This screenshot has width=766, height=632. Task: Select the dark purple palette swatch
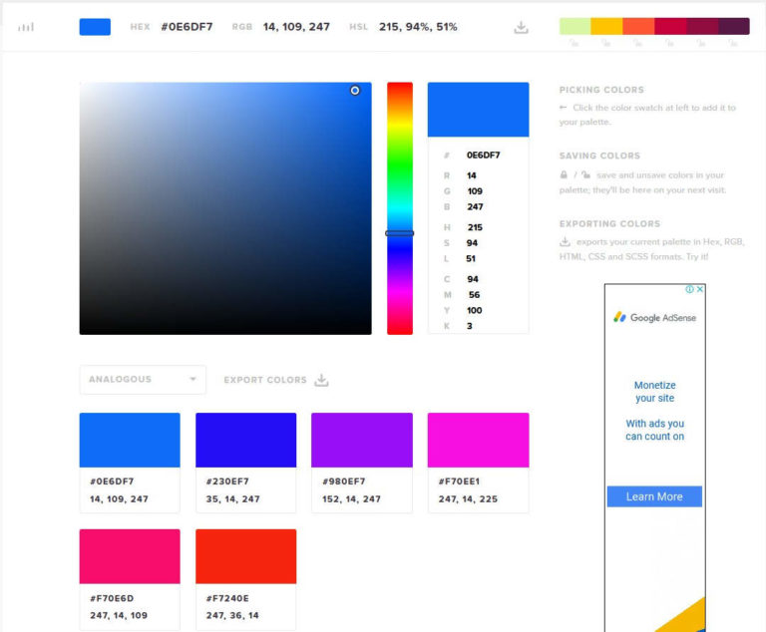[734, 26]
